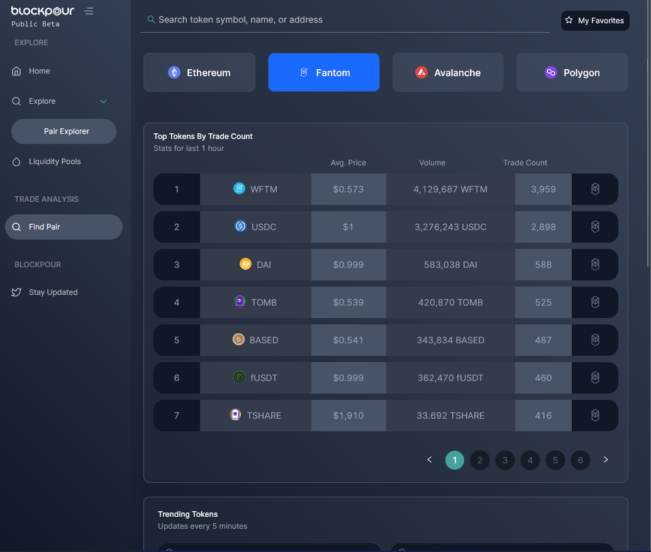This screenshot has height=552, width=651.
Task: Click the Fantom chain icon in TOMB row
Action: [x=595, y=302]
